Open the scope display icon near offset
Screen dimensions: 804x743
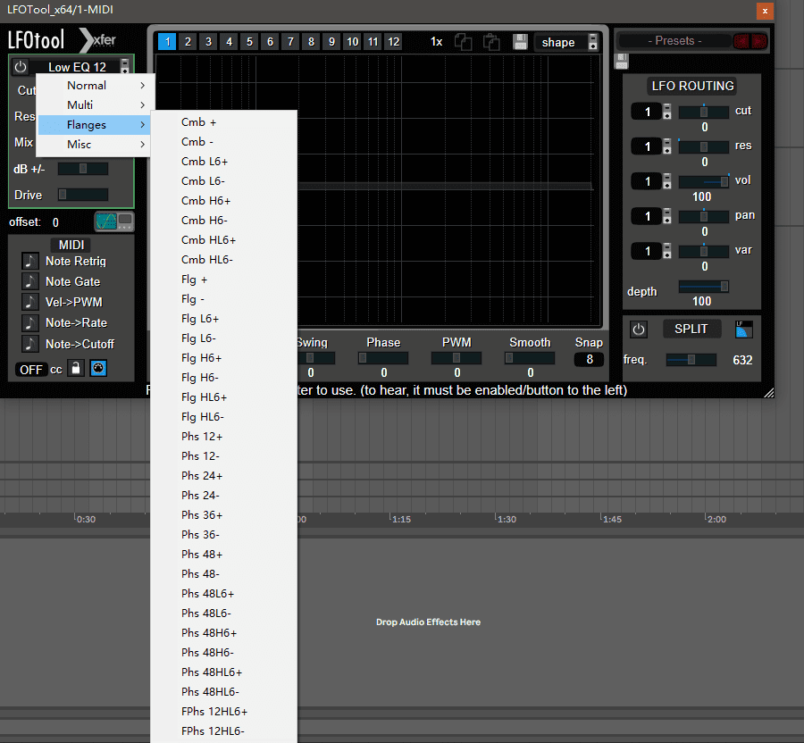[114, 221]
